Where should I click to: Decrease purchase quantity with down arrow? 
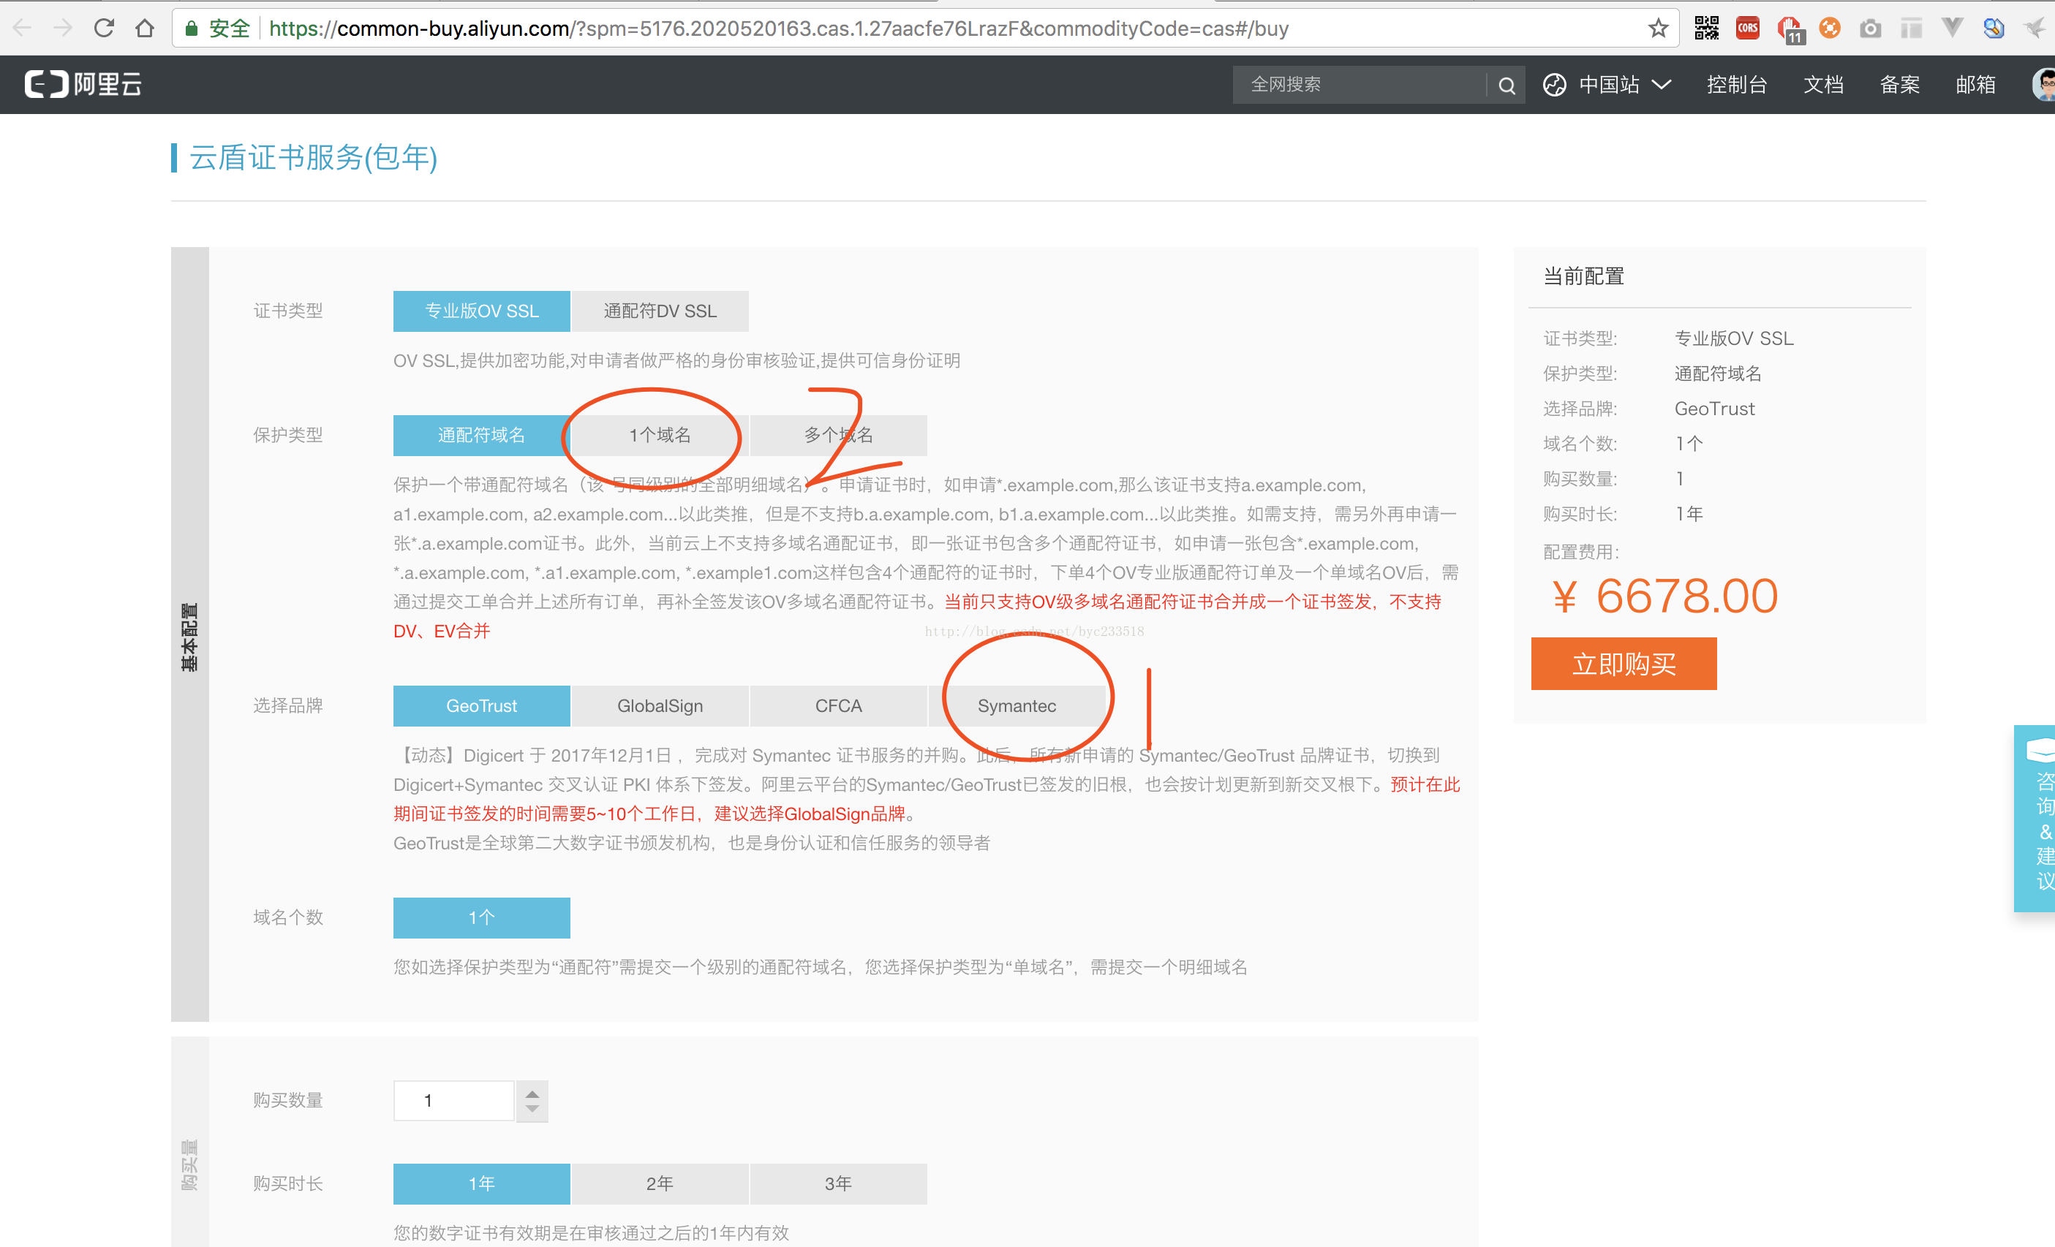point(532,1111)
